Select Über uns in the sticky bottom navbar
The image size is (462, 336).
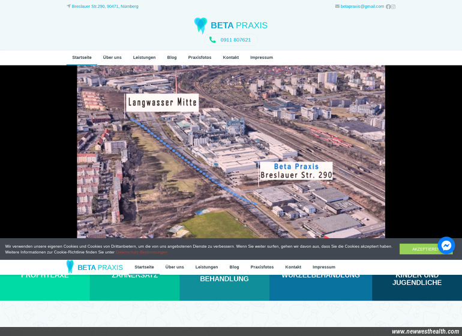pos(175,267)
